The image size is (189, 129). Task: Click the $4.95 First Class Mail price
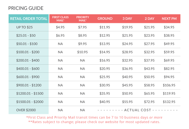tap(60, 27)
